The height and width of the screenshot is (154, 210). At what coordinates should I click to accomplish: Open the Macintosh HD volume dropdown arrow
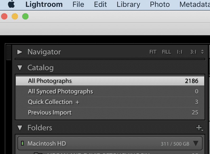pos(196,143)
